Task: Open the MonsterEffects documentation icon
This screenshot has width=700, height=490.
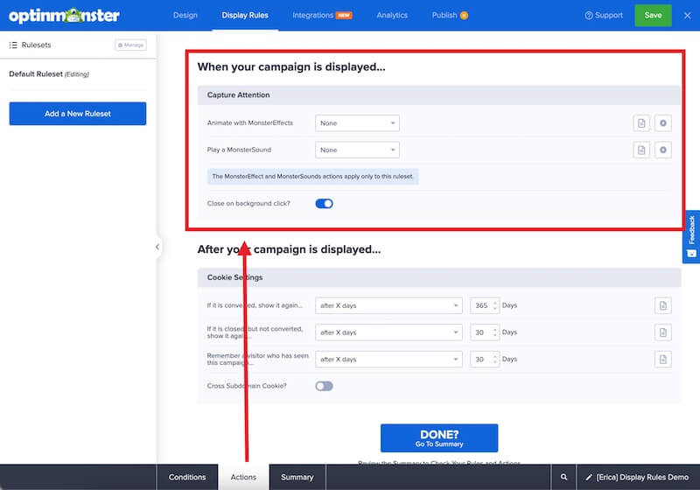Action: tap(641, 123)
